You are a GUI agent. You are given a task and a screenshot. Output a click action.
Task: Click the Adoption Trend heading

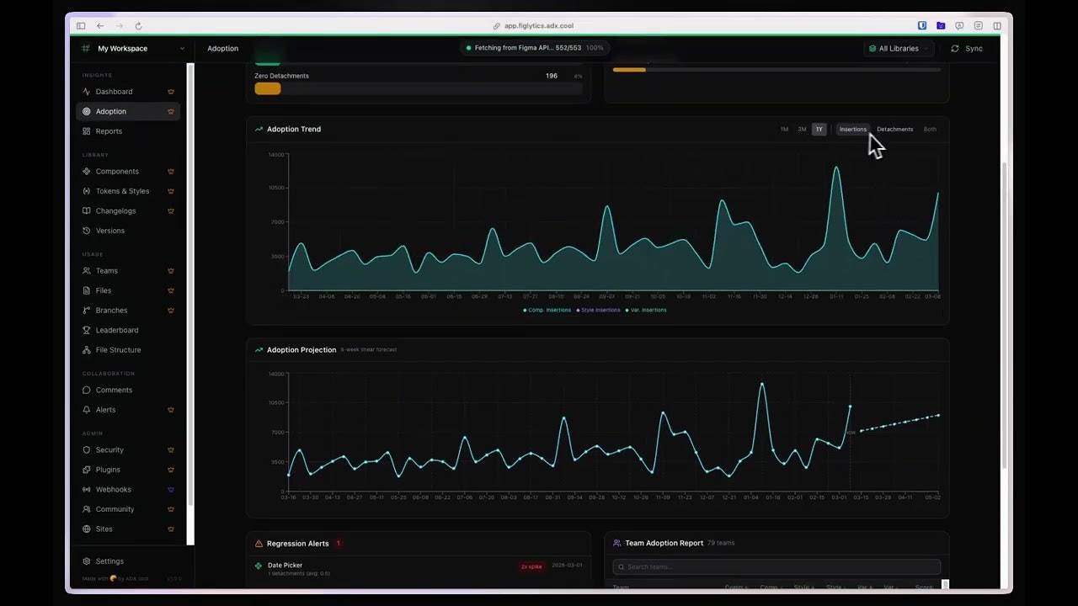point(294,130)
